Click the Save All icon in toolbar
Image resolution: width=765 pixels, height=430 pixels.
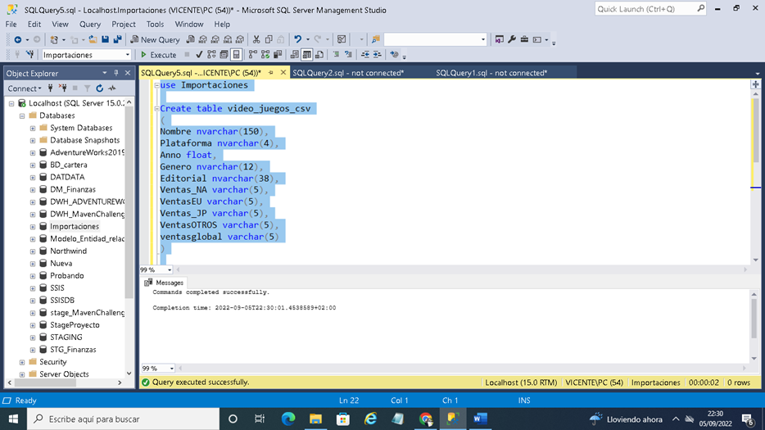117,39
